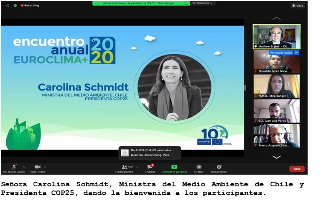Click the Grabar record button
Viewport: 321px width, 203px height.
click(x=199, y=169)
